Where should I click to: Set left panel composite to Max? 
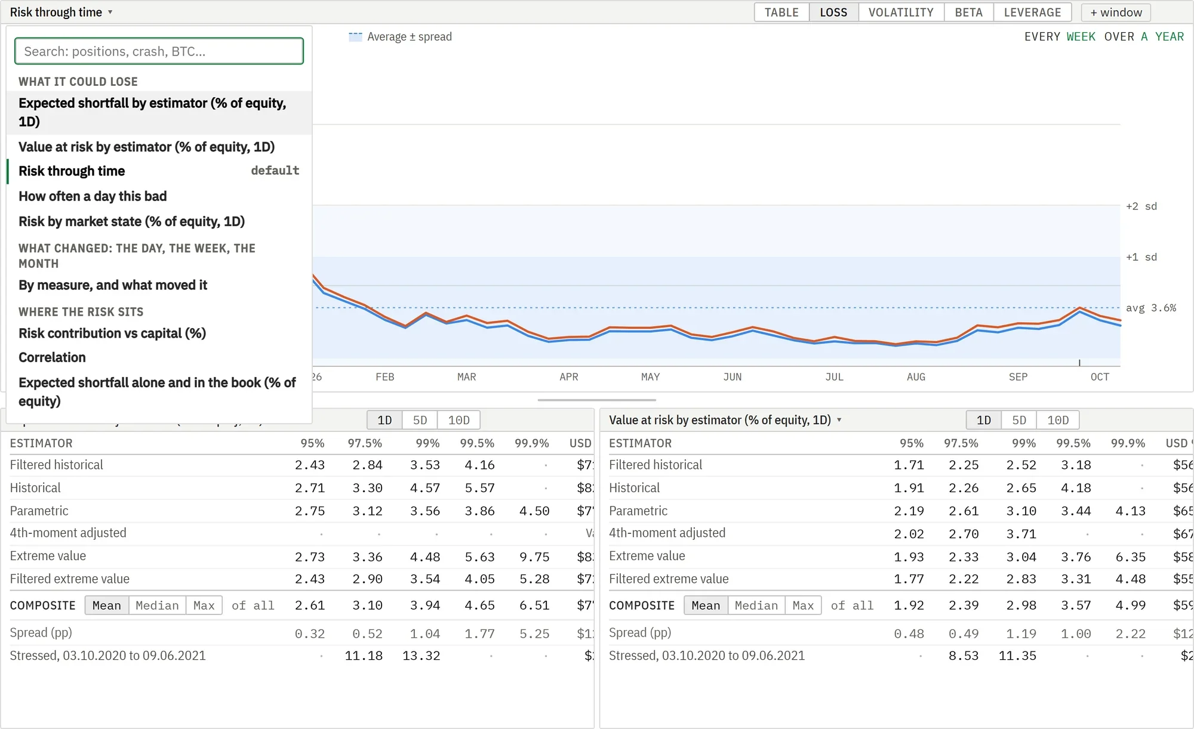tap(204, 606)
